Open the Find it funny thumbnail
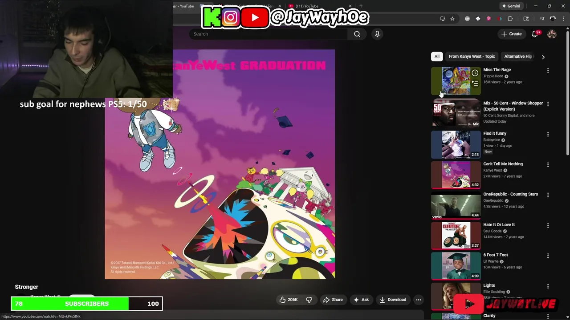This screenshot has width=570, height=320. tap(456, 144)
